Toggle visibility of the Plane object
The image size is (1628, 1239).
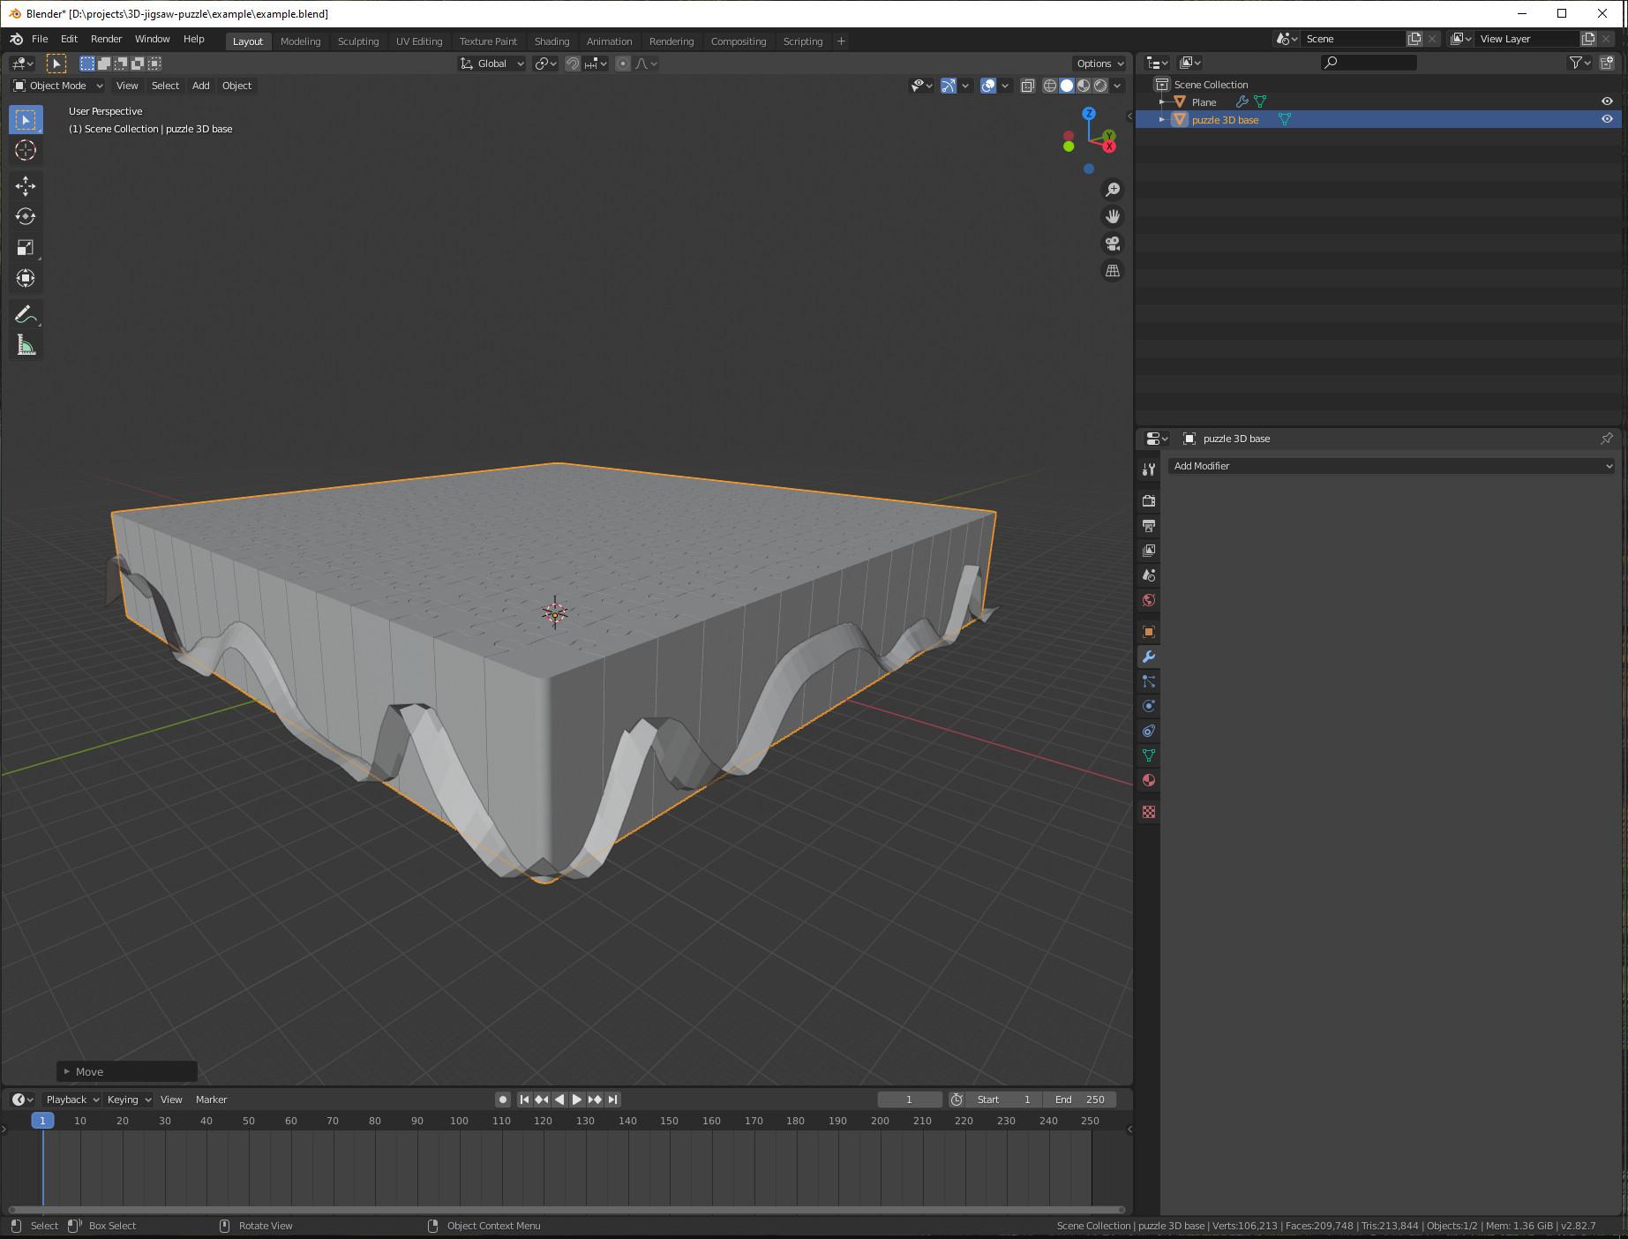click(1607, 101)
